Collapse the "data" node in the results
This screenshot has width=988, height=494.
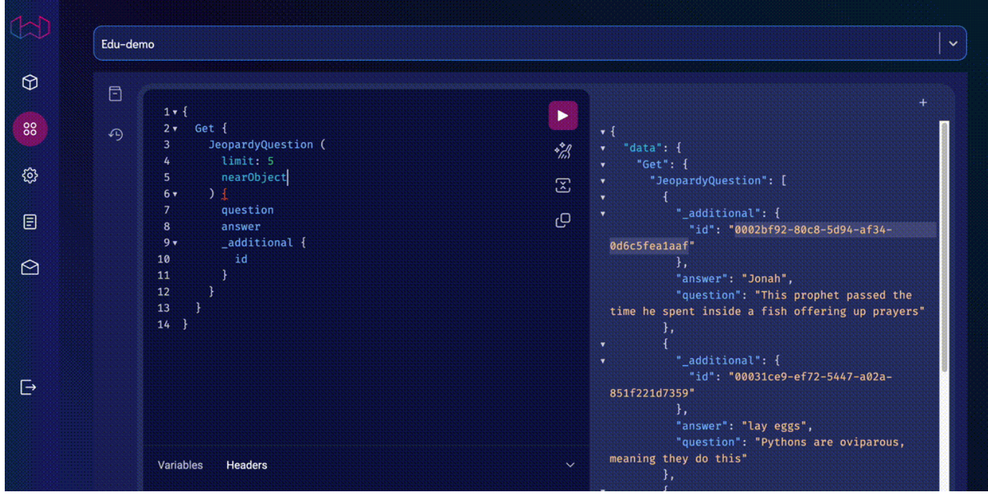pos(603,148)
